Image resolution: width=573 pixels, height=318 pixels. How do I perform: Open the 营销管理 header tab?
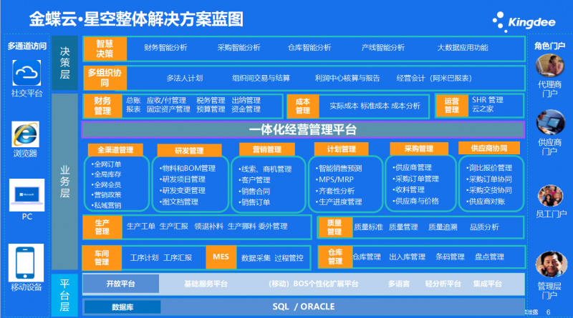pyautogui.click(x=267, y=149)
